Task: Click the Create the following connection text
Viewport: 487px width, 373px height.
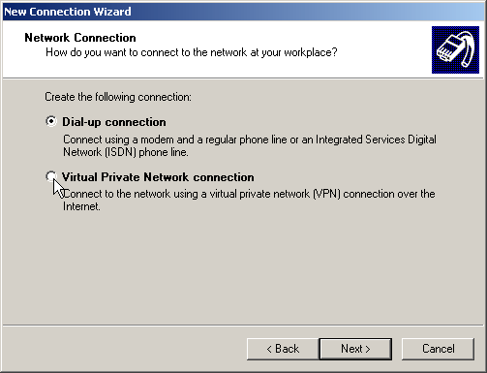Action: point(118,97)
